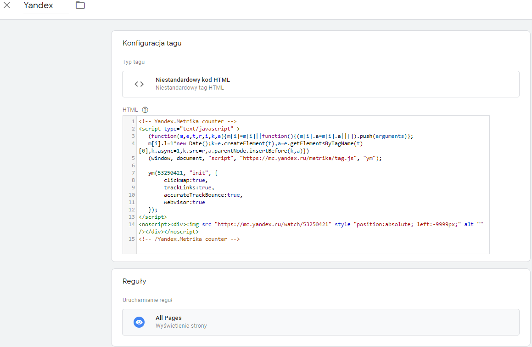Click the /Yandex.Metrika counter closing comment
This screenshot has height=347, width=532.
point(189,239)
